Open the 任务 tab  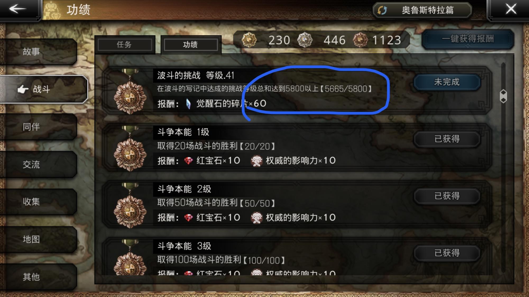pos(124,44)
